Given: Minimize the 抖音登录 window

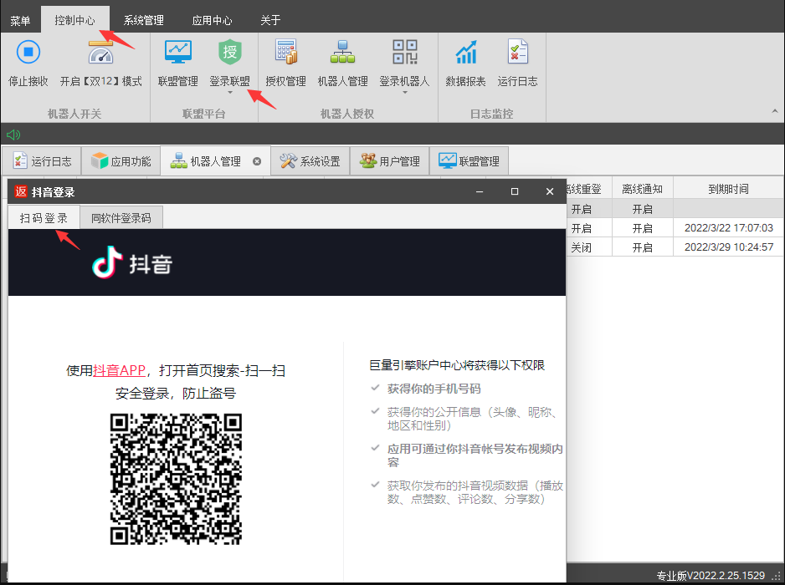Looking at the screenshot, I should coord(480,191).
